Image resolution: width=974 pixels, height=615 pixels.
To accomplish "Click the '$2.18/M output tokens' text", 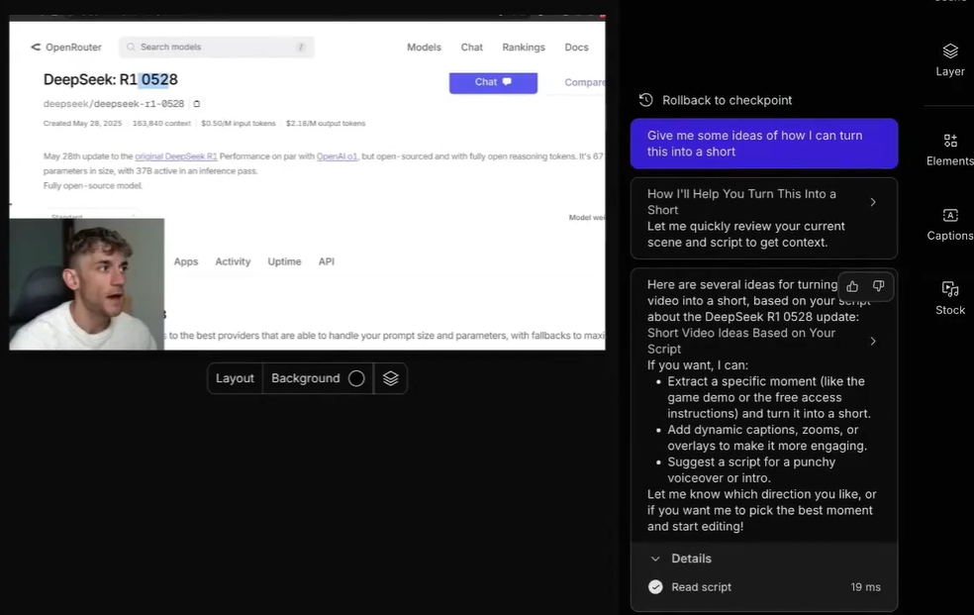I will click(x=326, y=124).
